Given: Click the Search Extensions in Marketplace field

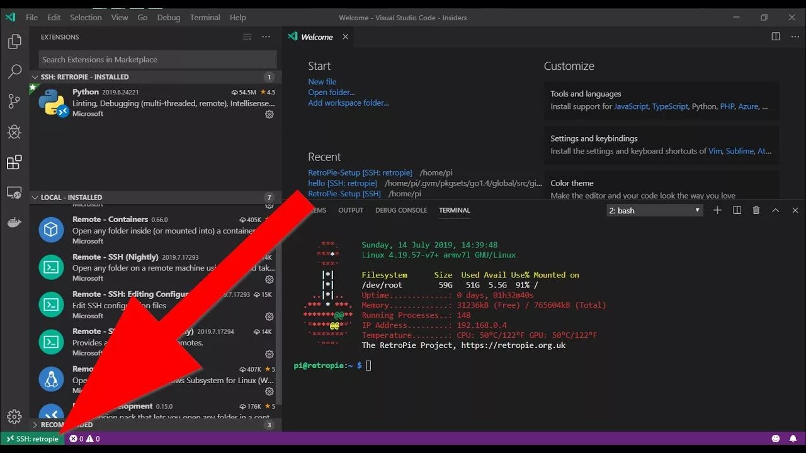Looking at the screenshot, I should (x=157, y=60).
